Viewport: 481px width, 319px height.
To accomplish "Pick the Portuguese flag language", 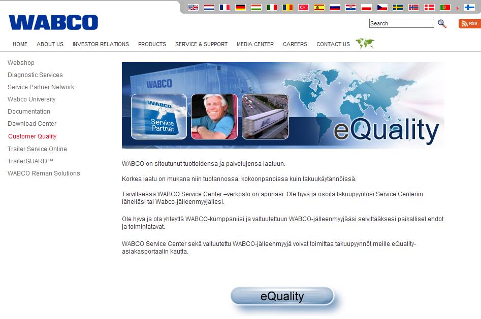I will tap(445, 8).
